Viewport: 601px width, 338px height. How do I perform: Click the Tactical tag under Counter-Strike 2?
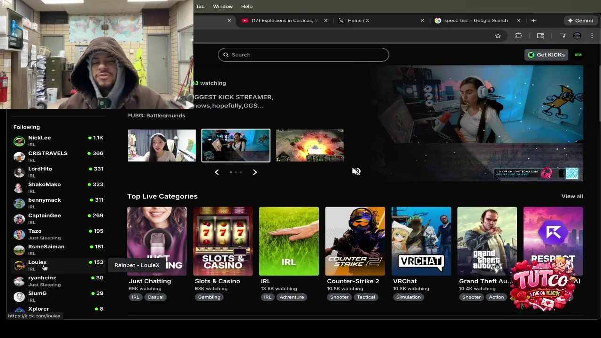click(366, 297)
